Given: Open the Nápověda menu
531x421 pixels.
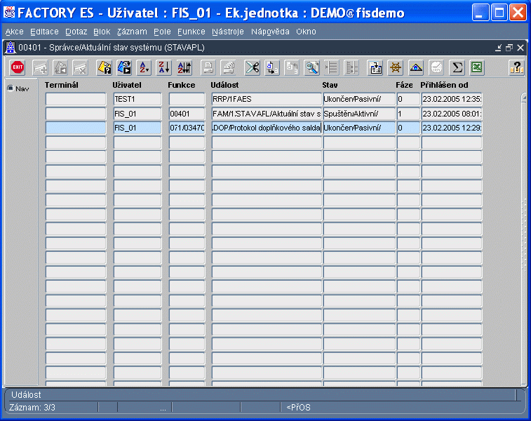Looking at the screenshot, I should point(270,32).
